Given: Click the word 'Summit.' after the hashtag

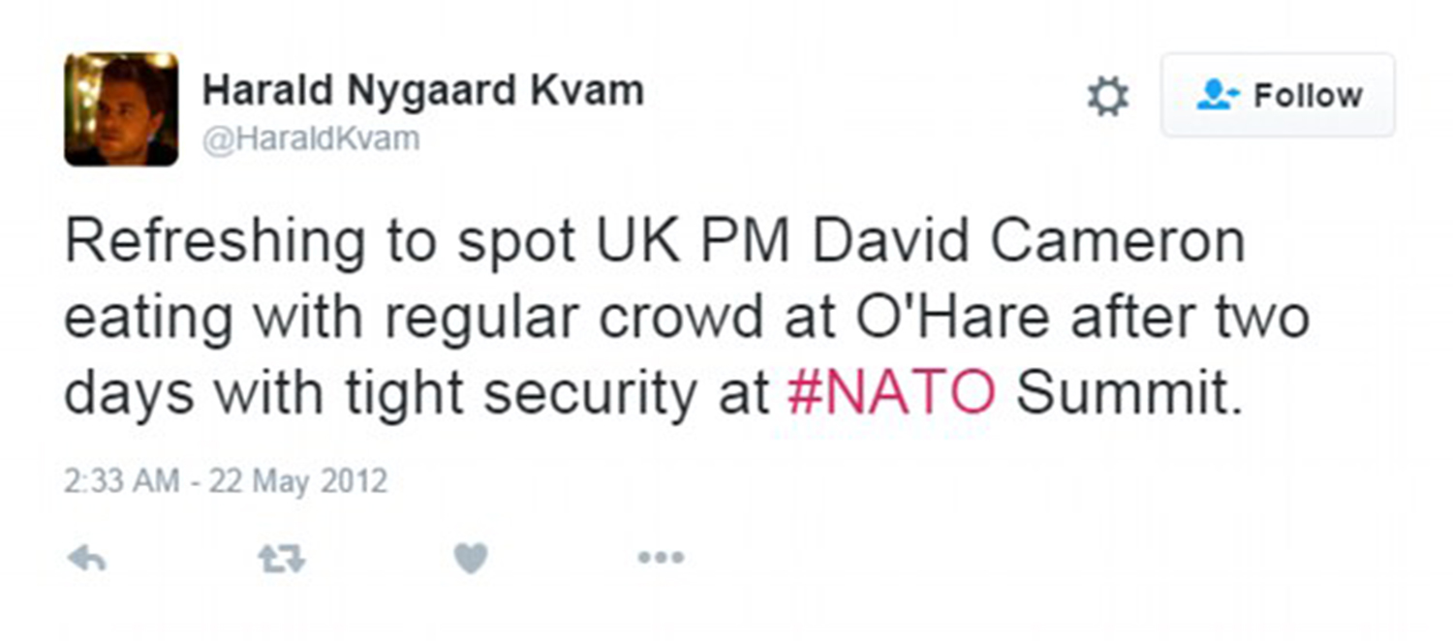Looking at the screenshot, I should click(1128, 392).
